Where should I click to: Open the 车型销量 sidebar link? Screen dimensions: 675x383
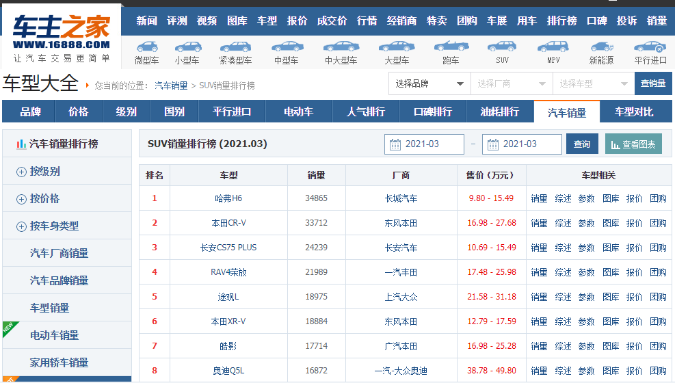coord(49,308)
